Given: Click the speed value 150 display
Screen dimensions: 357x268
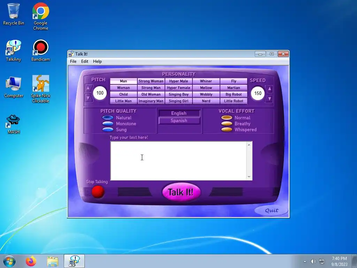Looking at the screenshot, I should pos(258,93).
